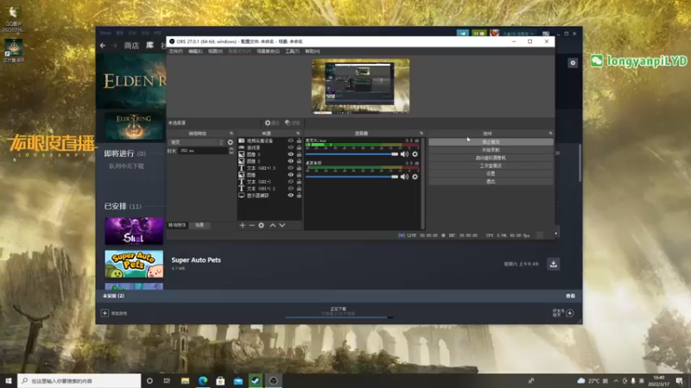Screen dimensions: 691x388
Task: Lock the 视频采集设备 source
Action: pyautogui.click(x=299, y=141)
